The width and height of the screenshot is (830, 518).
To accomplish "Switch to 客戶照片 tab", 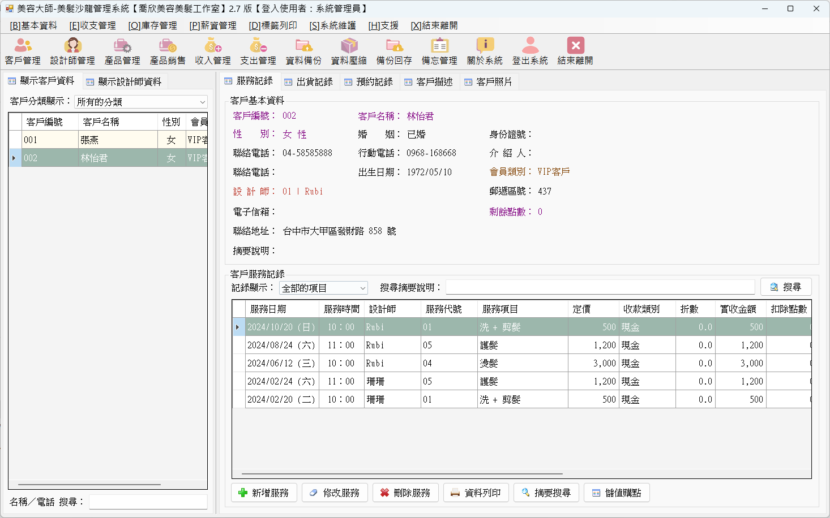I will point(489,81).
